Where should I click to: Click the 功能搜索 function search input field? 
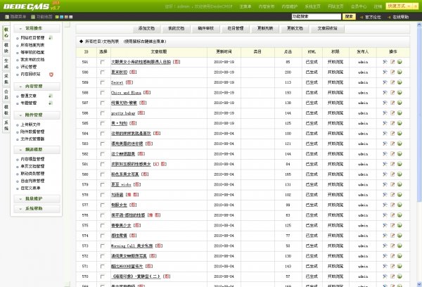click(316, 17)
